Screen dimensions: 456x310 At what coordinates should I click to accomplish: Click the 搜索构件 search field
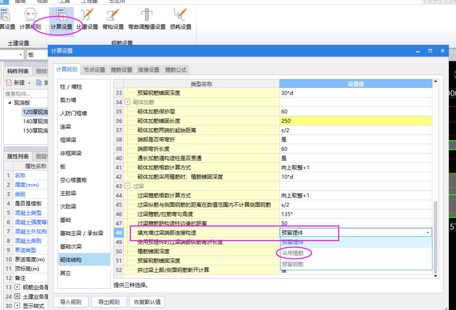[x=26, y=94]
